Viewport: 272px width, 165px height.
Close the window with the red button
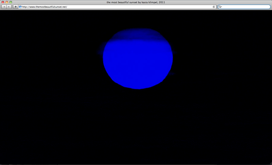(x=3, y=2)
